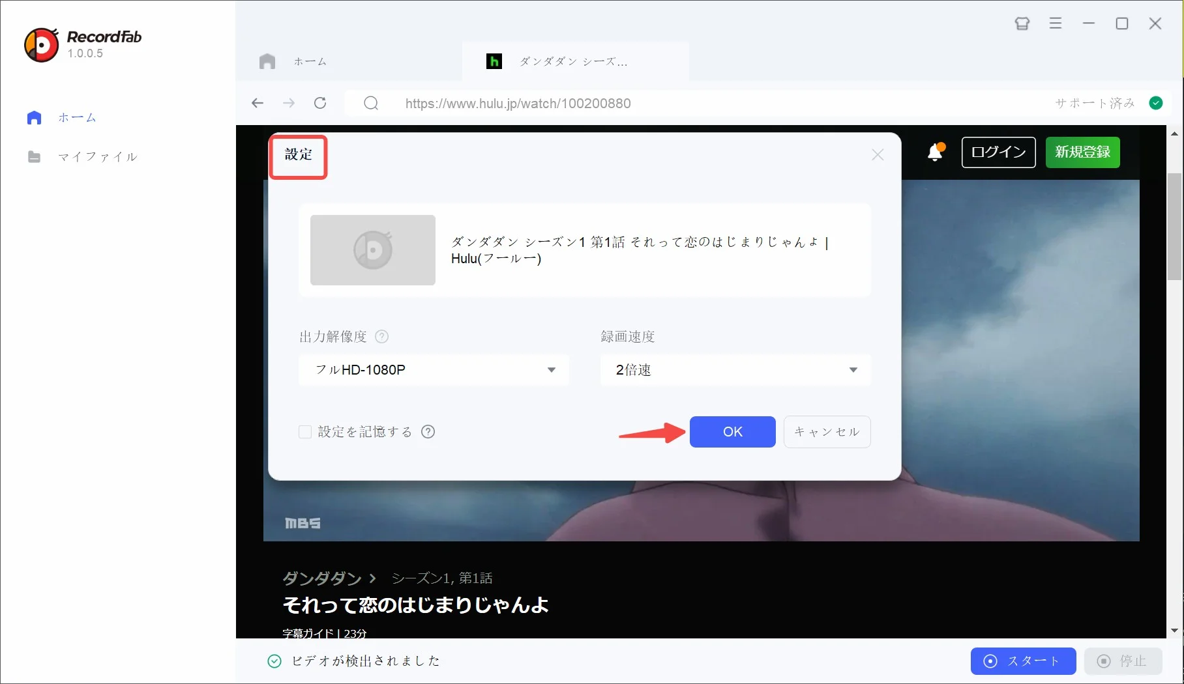The height and width of the screenshot is (684, 1184).
Task: Click the 停止 button
Action: click(1123, 661)
